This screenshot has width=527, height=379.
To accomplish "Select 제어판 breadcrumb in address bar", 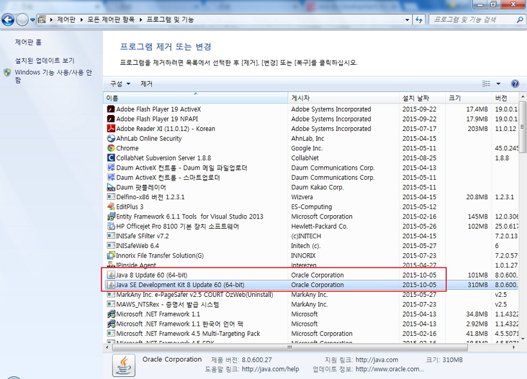I will coord(66,19).
